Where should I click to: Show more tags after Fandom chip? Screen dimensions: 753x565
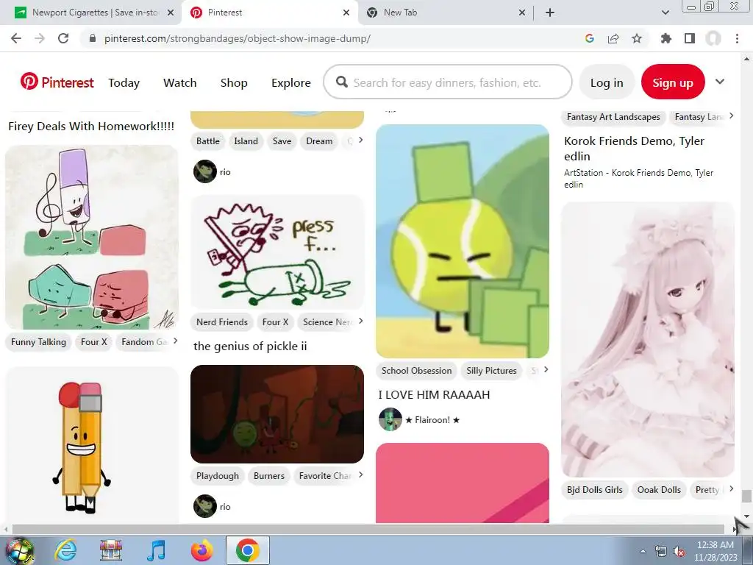(x=175, y=341)
